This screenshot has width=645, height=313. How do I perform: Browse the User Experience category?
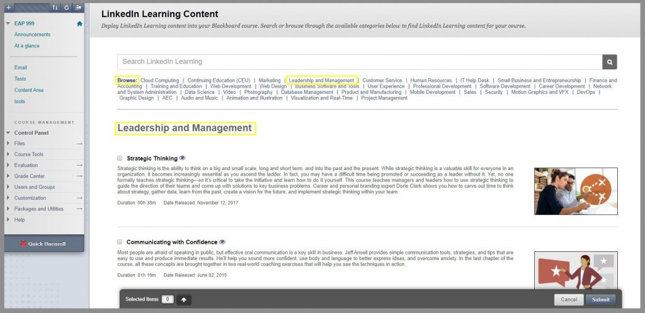tap(386, 86)
